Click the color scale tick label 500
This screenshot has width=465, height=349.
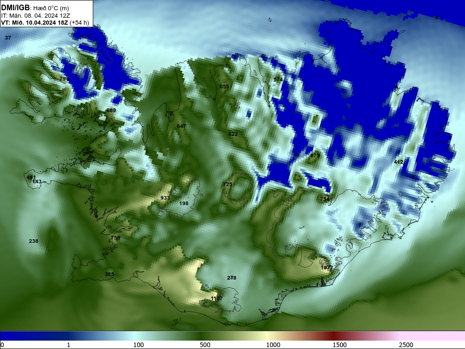(205, 345)
